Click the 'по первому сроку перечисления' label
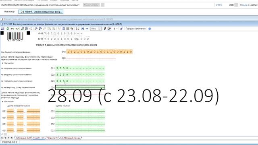 [16, 68]
